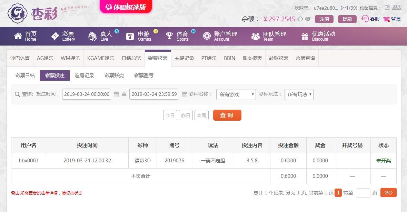Viewport: 407px width, 212px height.
Task: Switch to 日结总览 tab
Action: [x=131, y=58]
